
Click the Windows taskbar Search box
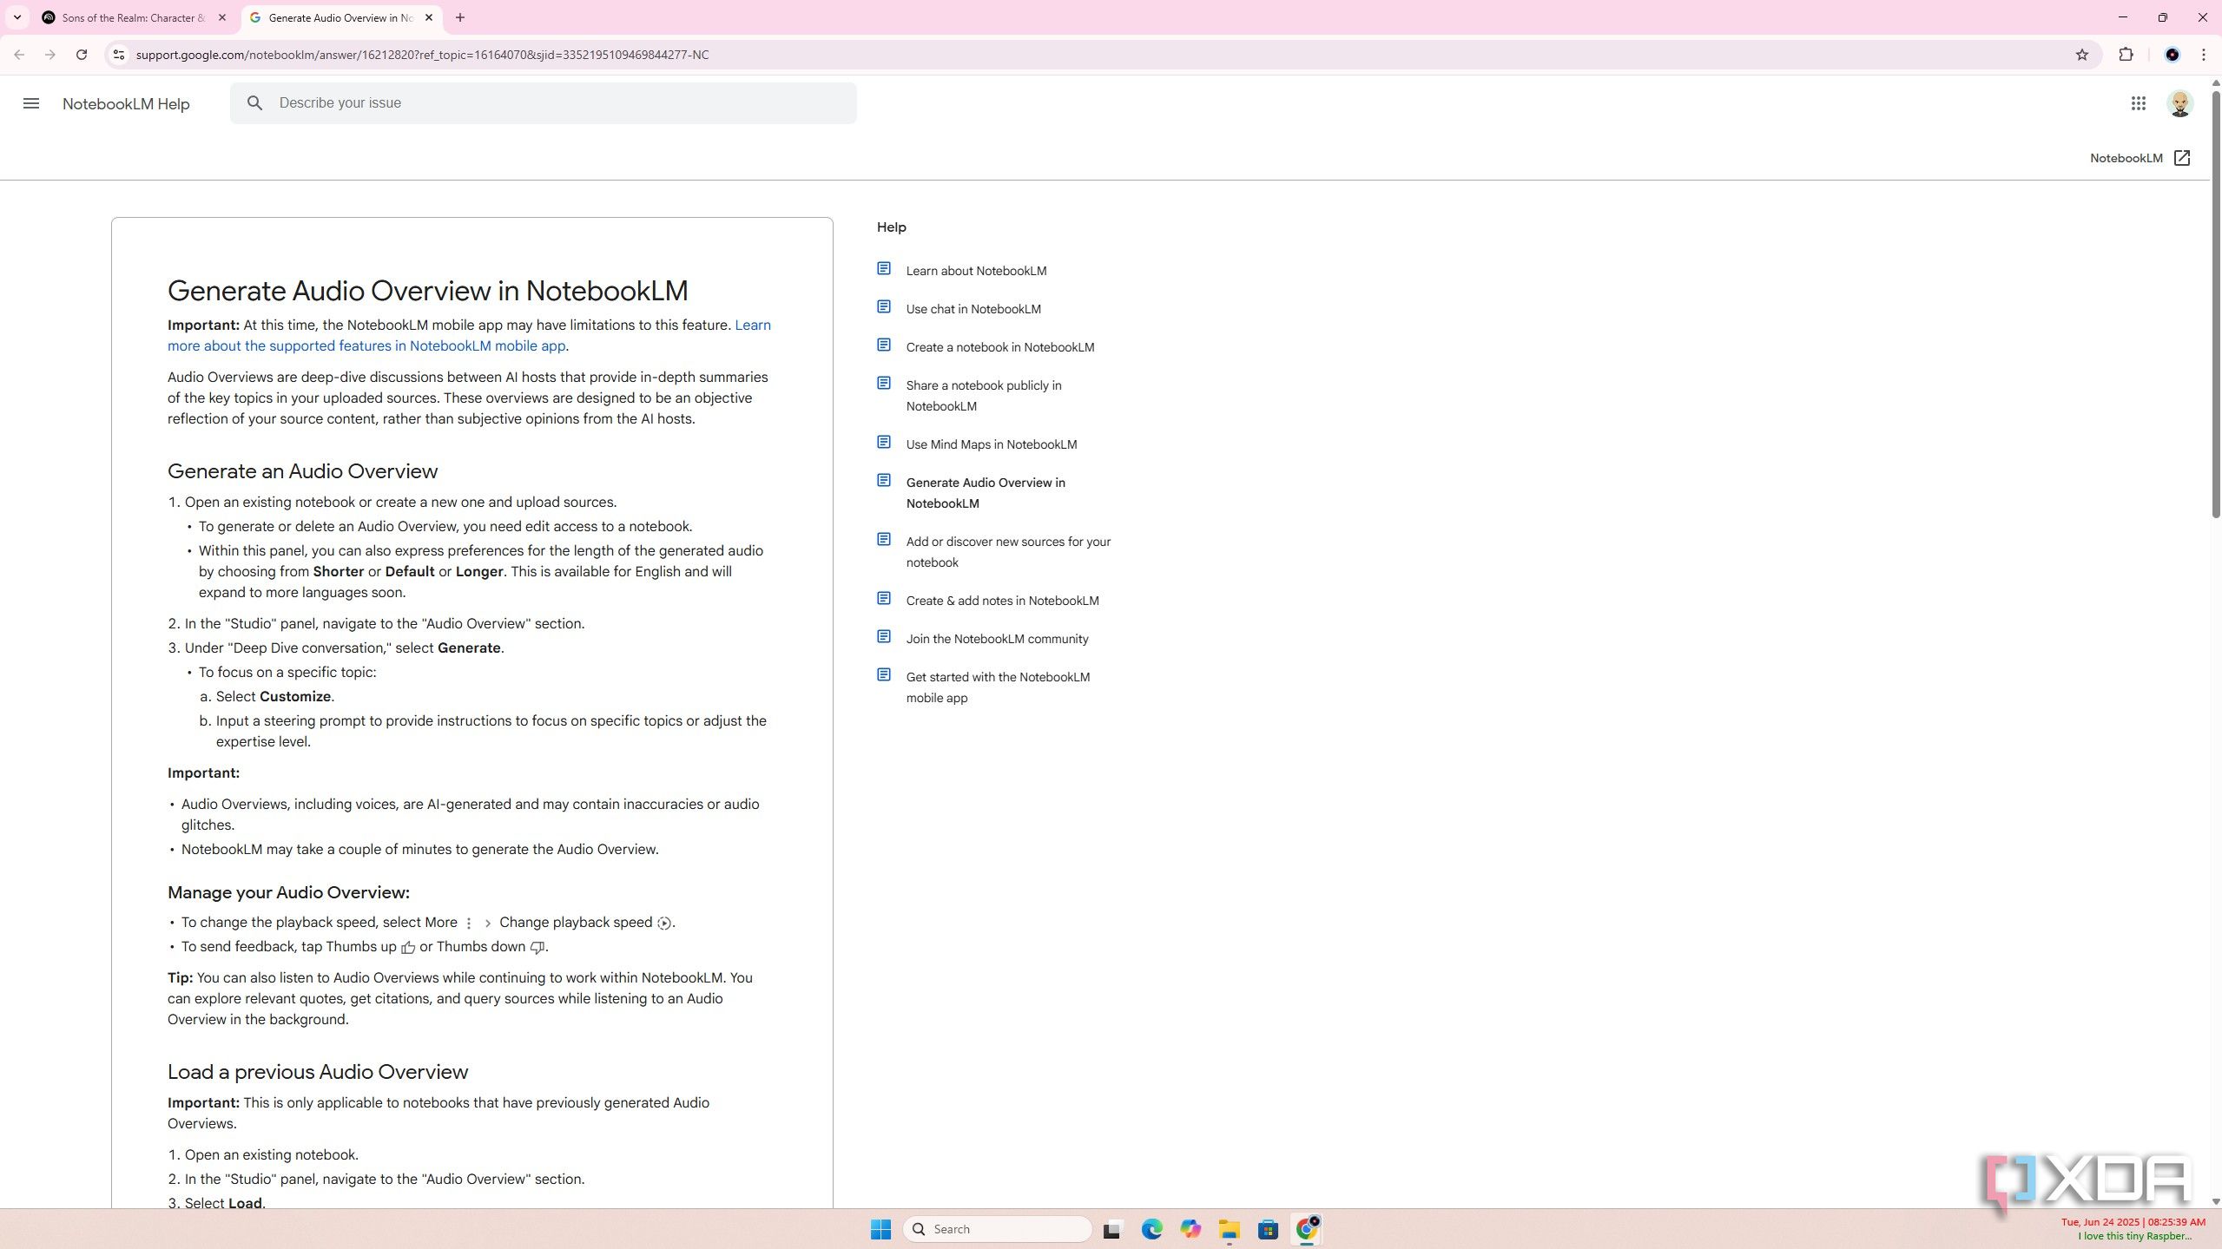click(997, 1229)
